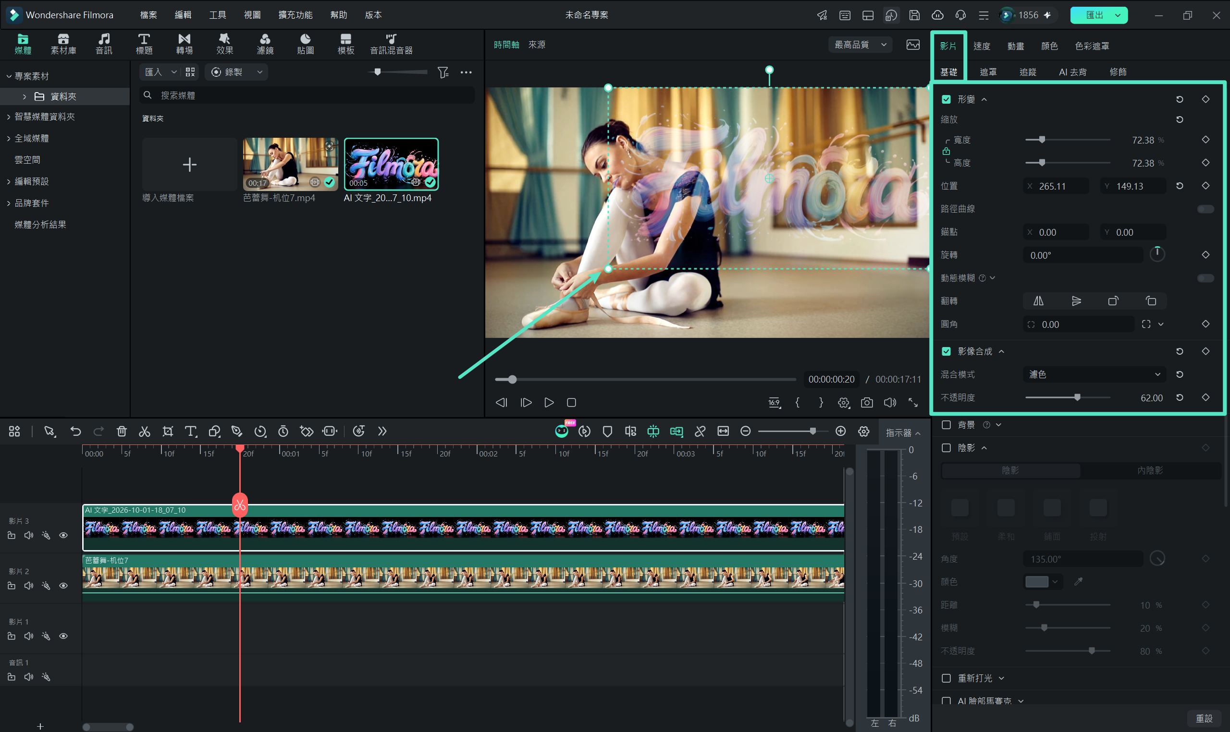Screen dimensions: 1230x732
Task: Click the flip horizontal icon in 翻轉 row
Action: coord(1038,301)
